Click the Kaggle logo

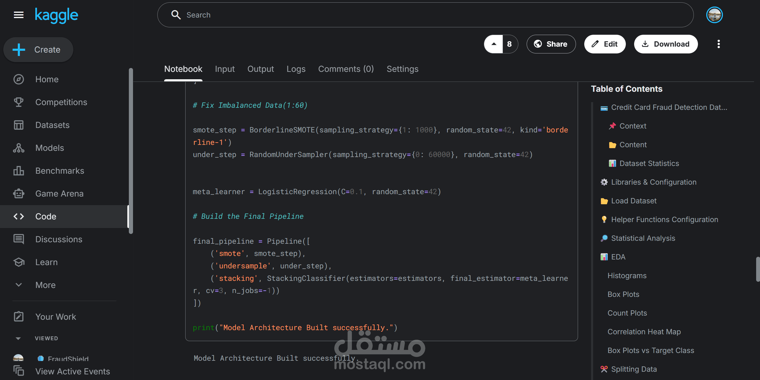tap(56, 15)
